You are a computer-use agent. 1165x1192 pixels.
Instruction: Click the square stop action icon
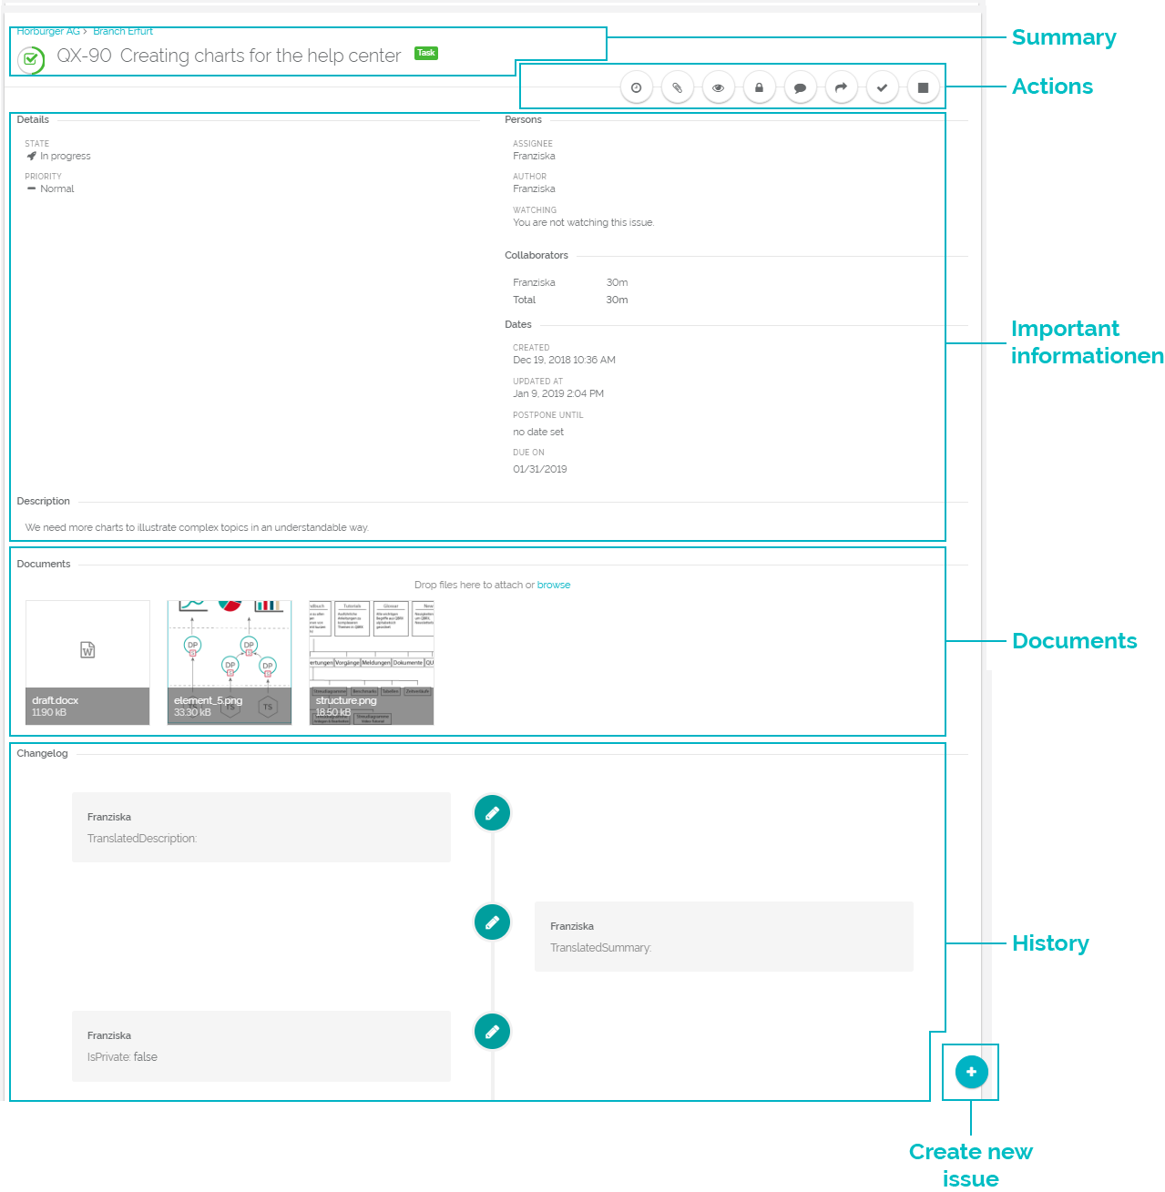pyautogui.click(x=923, y=87)
